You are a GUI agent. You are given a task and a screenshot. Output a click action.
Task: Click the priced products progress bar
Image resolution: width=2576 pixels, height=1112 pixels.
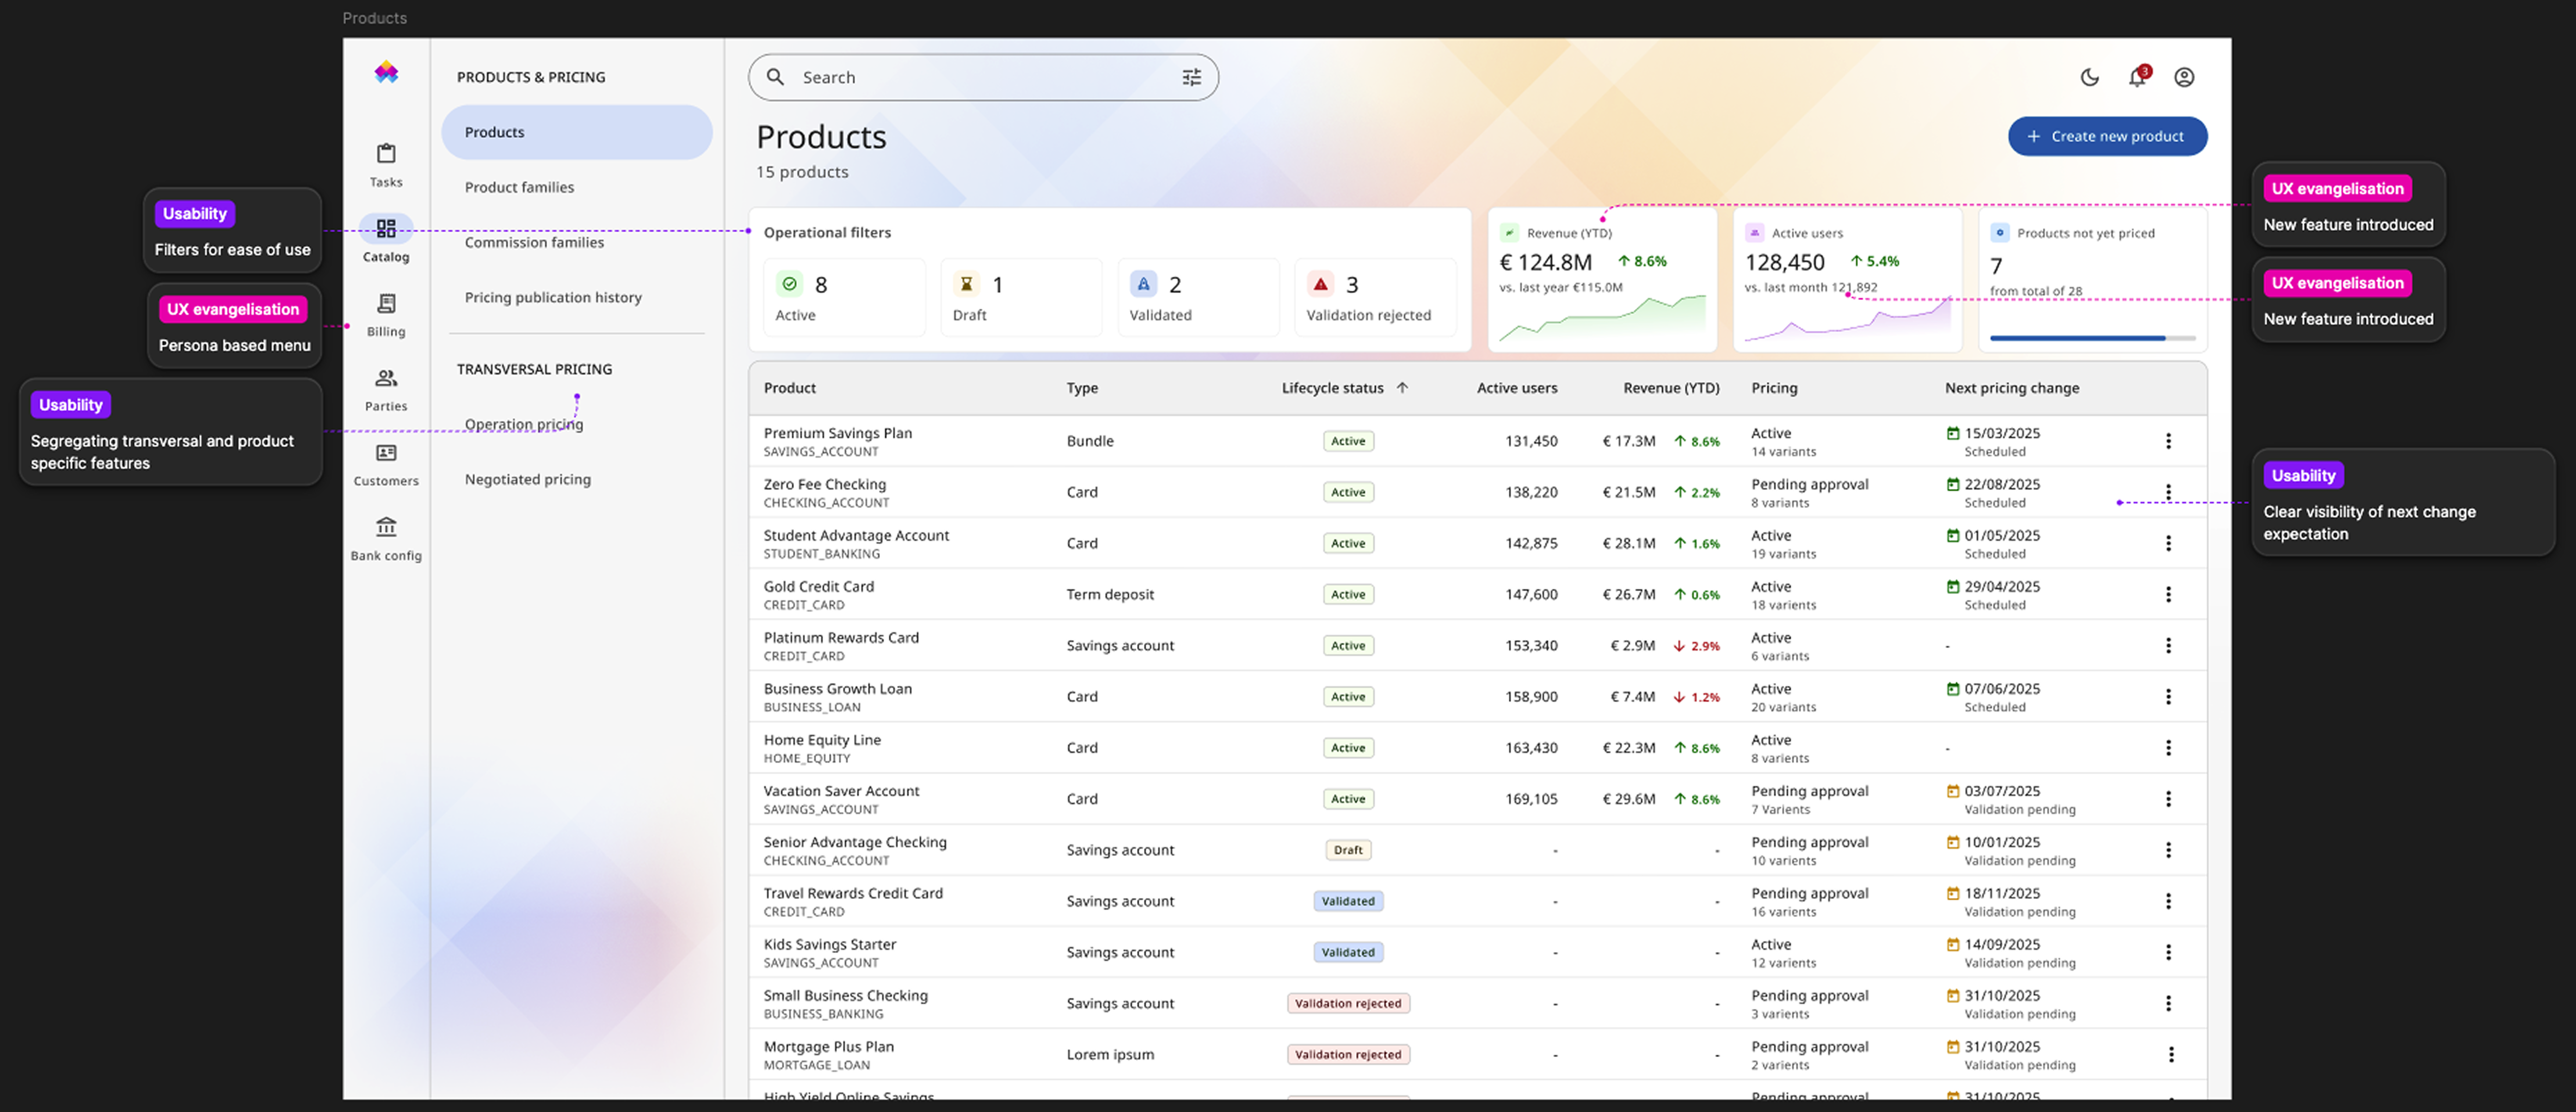[x=2092, y=339]
